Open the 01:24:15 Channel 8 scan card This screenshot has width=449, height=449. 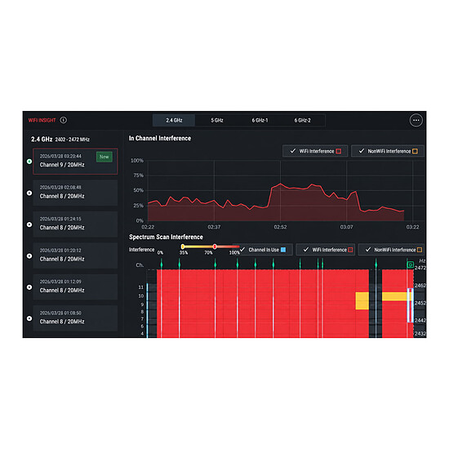(75, 224)
